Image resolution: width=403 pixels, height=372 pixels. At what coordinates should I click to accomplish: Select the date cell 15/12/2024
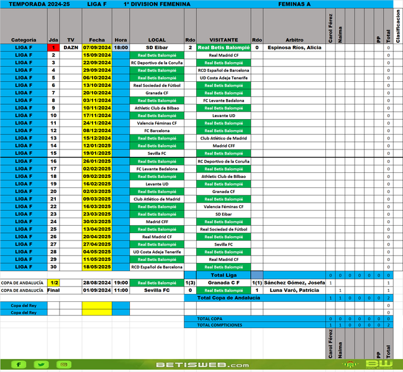(97, 138)
